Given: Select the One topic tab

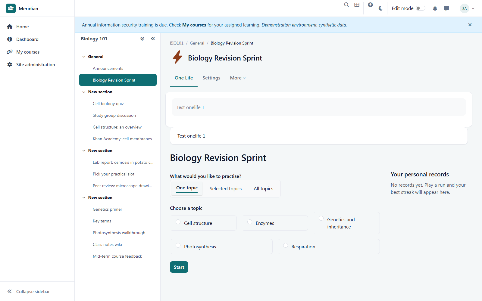Looking at the screenshot, I should point(187,188).
